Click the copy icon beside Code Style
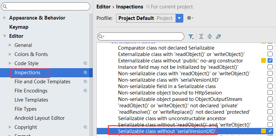 [x=85, y=63]
